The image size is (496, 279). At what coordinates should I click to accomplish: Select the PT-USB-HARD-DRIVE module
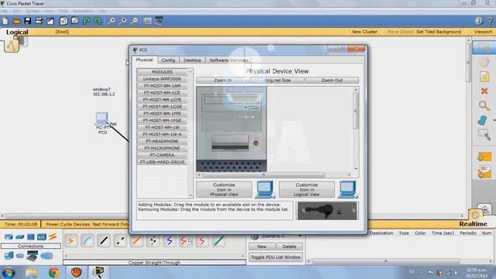coord(162,162)
